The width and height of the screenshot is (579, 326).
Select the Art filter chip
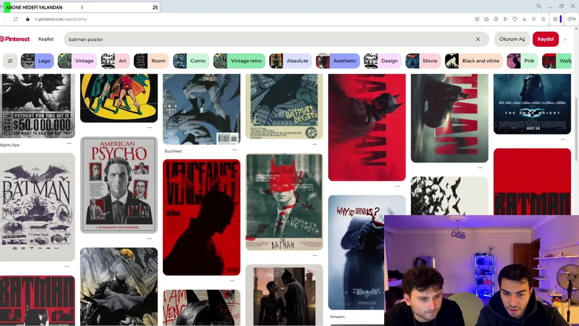point(115,61)
